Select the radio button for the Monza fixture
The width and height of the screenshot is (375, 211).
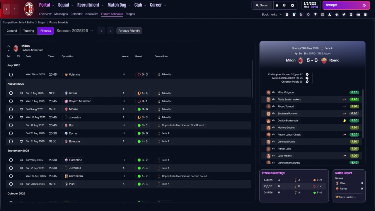(x=11, y=109)
